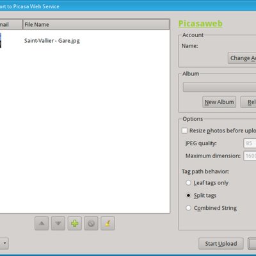Click the Change Account button

(242, 58)
